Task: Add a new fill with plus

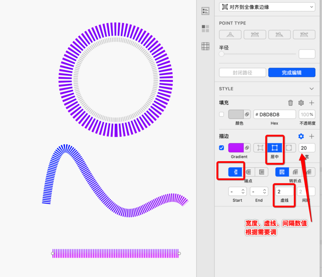Action: 312,103
